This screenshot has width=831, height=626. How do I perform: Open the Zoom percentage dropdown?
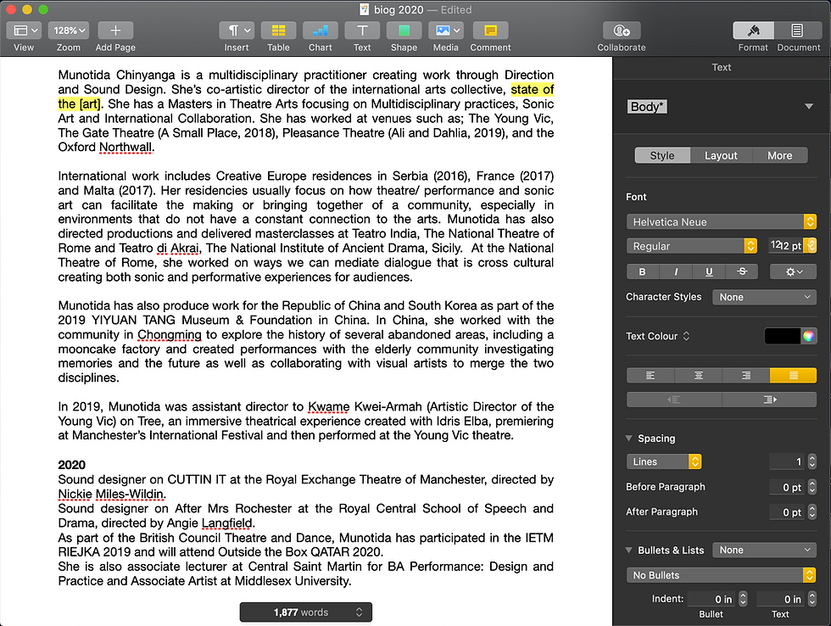[x=69, y=31]
